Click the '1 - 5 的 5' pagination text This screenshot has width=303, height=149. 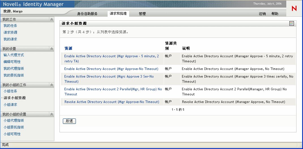coord(178,110)
